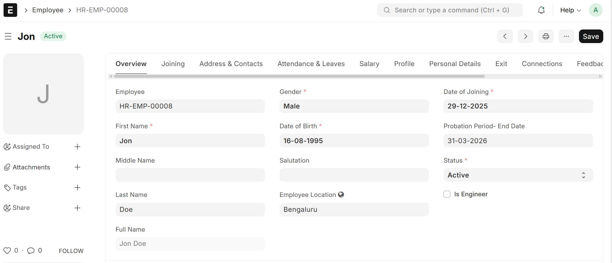Open the print icon for this employee

(x=546, y=36)
